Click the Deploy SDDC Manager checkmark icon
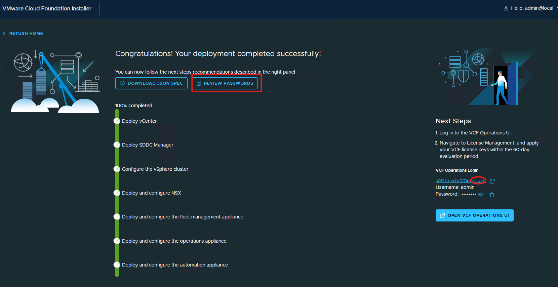Viewport: 558px width, 287px height. click(117, 145)
